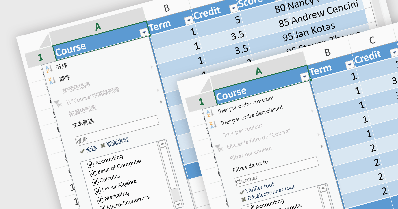Expand topmost submenu arrow in Chinese filter menu
Image resolution: width=398 pixels, height=209 pixels.
(x=152, y=67)
